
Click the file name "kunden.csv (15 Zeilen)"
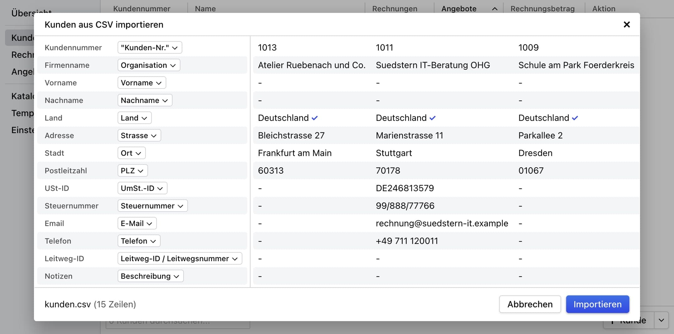[x=90, y=304]
